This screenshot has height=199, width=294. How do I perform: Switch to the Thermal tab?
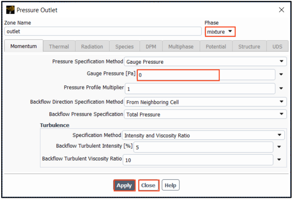(x=59, y=47)
